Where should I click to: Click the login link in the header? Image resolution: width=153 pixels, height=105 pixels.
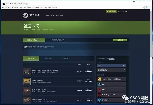[x=119, y=11]
